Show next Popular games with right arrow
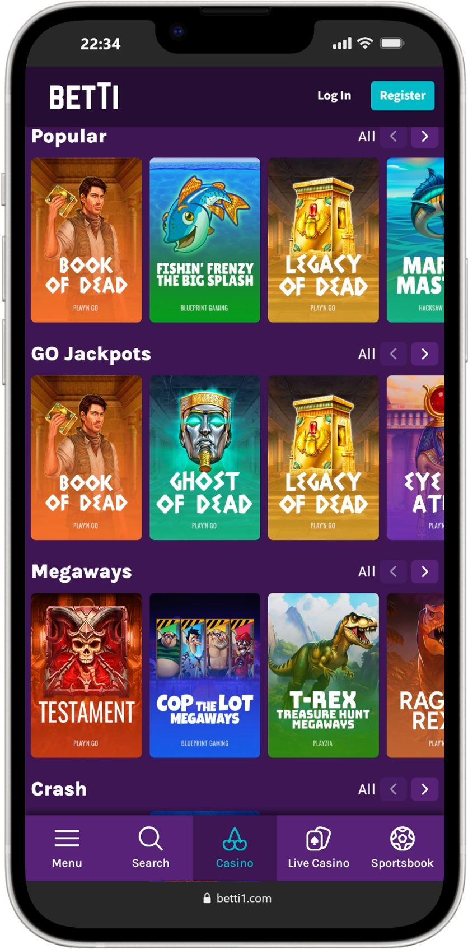Screen dimensions: 468x949 [424, 136]
